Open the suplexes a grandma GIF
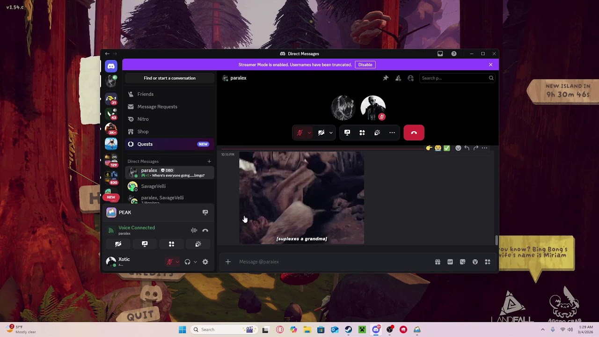Image resolution: width=599 pixels, height=337 pixels. coord(301,198)
